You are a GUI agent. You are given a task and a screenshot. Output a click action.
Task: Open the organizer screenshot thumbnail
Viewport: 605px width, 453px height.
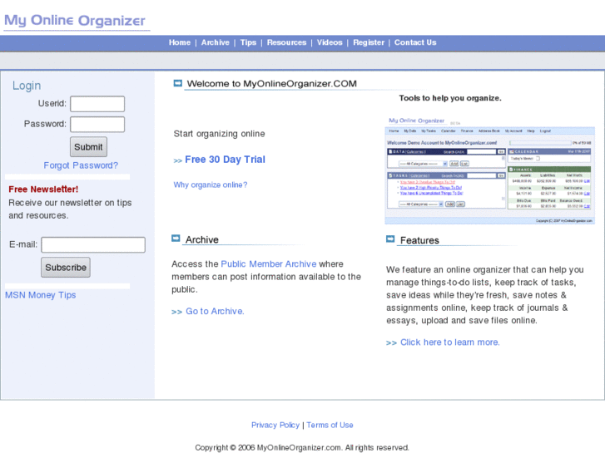pos(489,170)
